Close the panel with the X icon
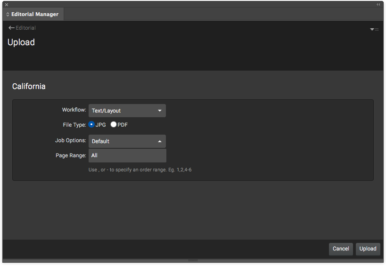Image resolution: width=386 pixels, height=266 pixels. point(7,4)
